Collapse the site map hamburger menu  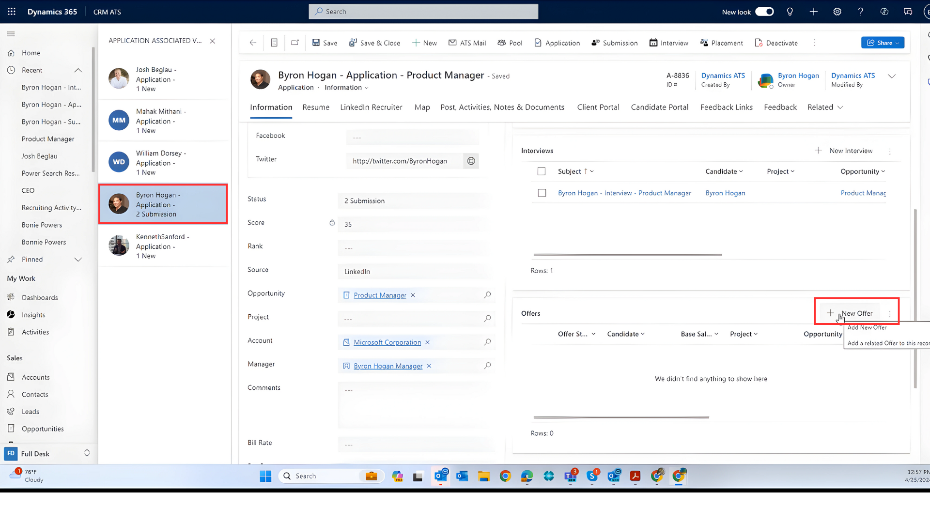click(11, 34)
